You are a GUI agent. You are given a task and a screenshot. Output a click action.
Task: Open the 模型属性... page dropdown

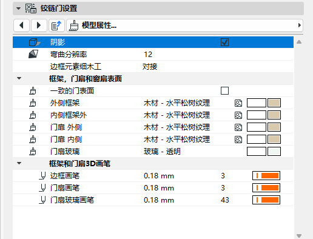tap(184, 25)
